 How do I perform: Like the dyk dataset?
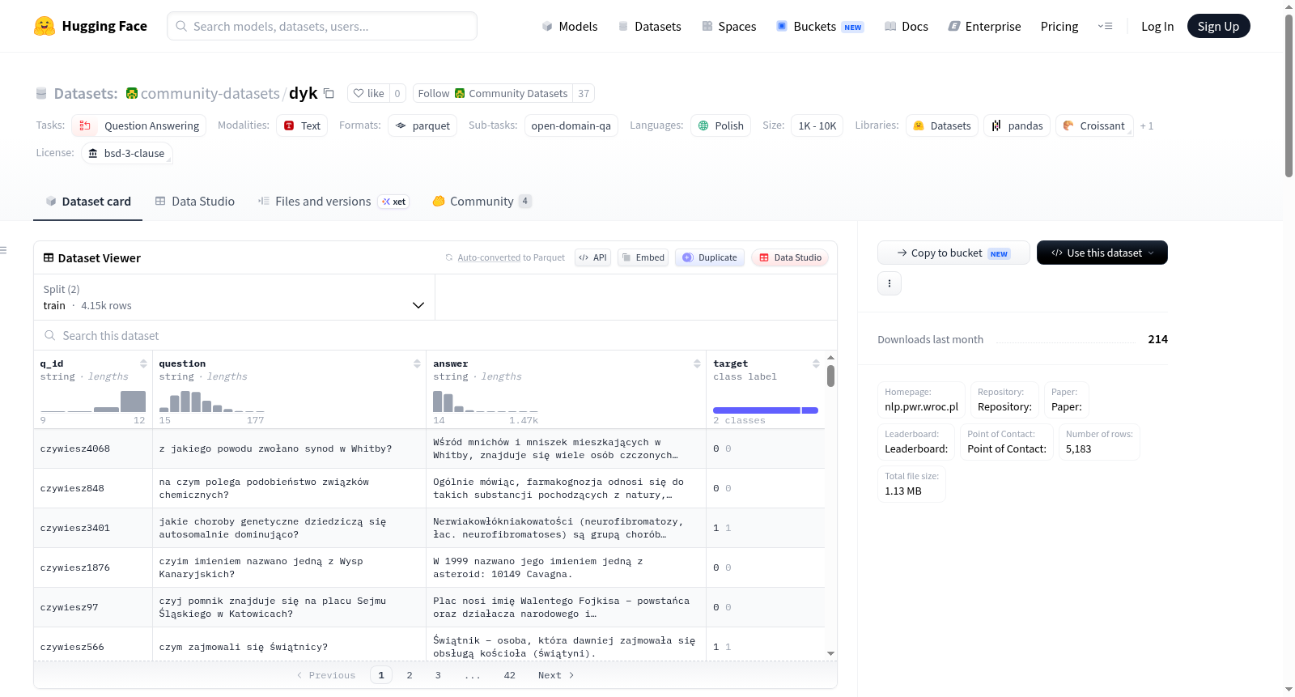click(368, 93)
